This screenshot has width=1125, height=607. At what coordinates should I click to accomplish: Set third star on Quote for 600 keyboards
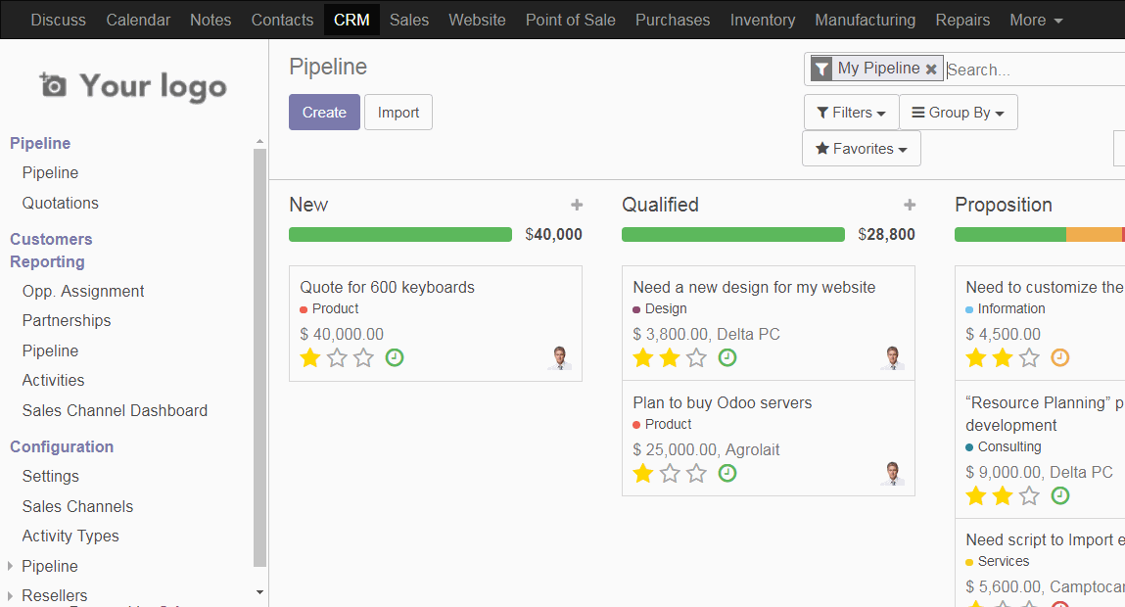364,357
